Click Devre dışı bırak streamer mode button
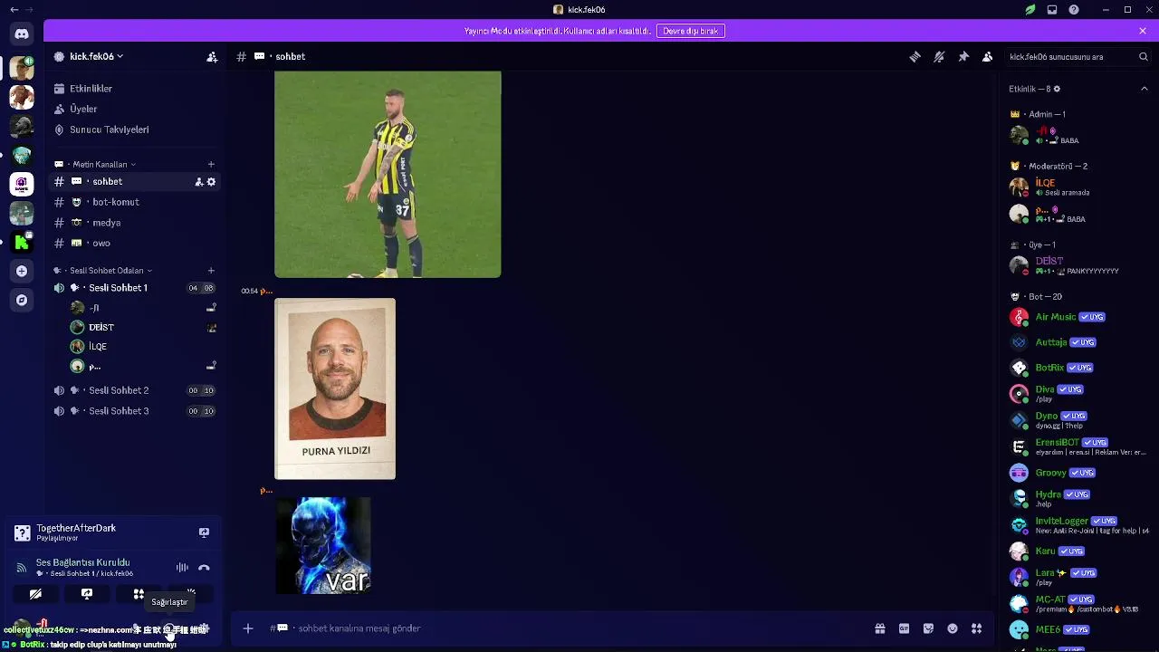This screenshot has height=652, width=1159. pos(691,31)
